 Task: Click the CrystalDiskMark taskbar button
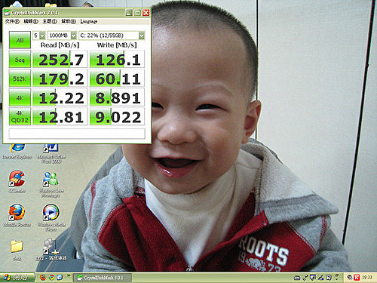pyautogui.click(x=103, y=278)
